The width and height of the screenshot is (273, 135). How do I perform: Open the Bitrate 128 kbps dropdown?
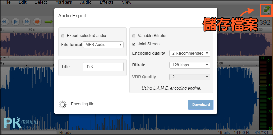[190, 65]
